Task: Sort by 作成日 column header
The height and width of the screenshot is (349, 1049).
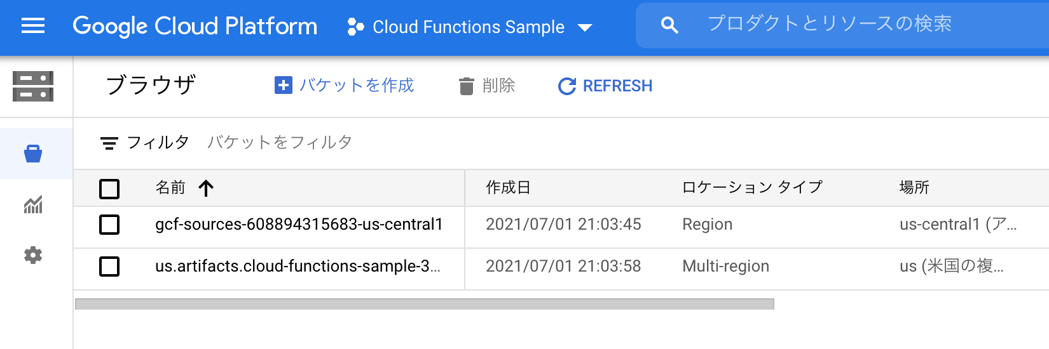Action: coord(508,188)
